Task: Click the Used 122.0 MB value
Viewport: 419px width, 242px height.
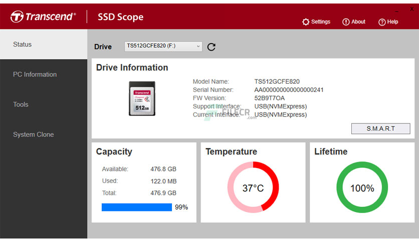Action: (x=163, y=181)
